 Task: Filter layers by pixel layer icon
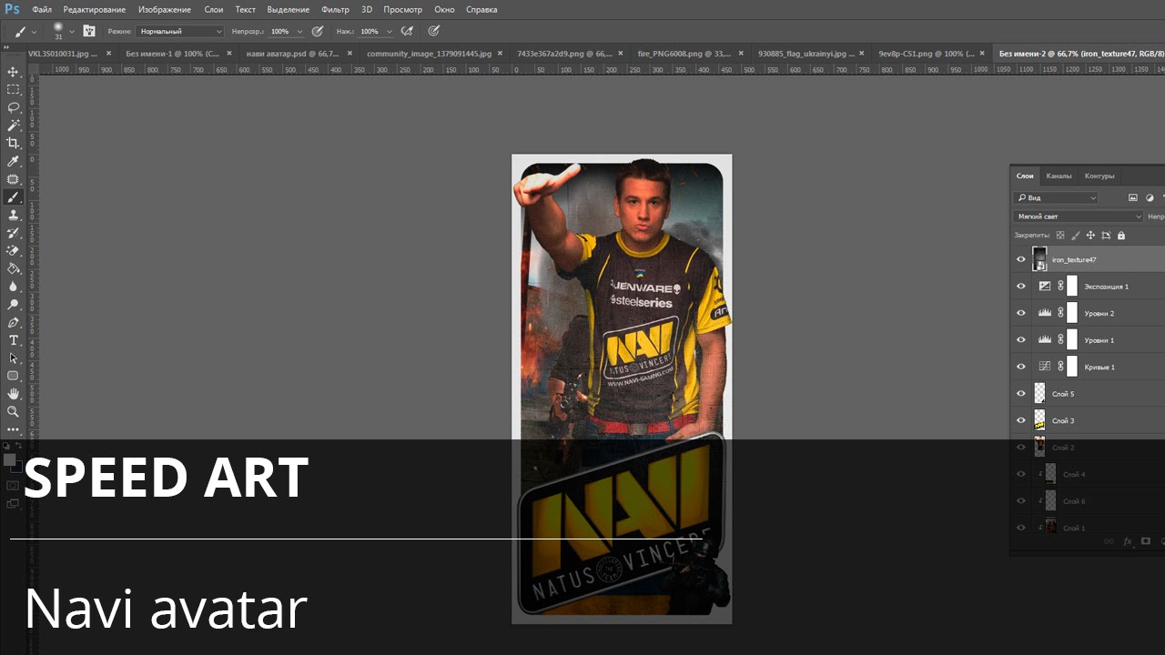point(1133,197)
